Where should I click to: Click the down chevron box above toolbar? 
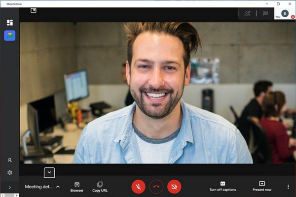49,172
